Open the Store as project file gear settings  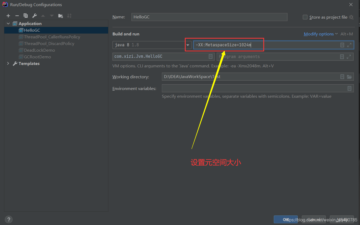[351, 17]
